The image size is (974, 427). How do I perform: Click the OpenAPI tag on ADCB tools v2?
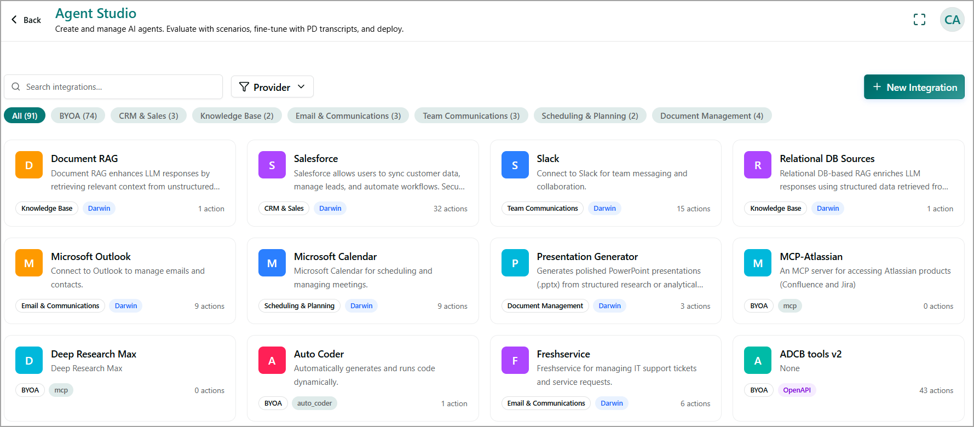797,390
